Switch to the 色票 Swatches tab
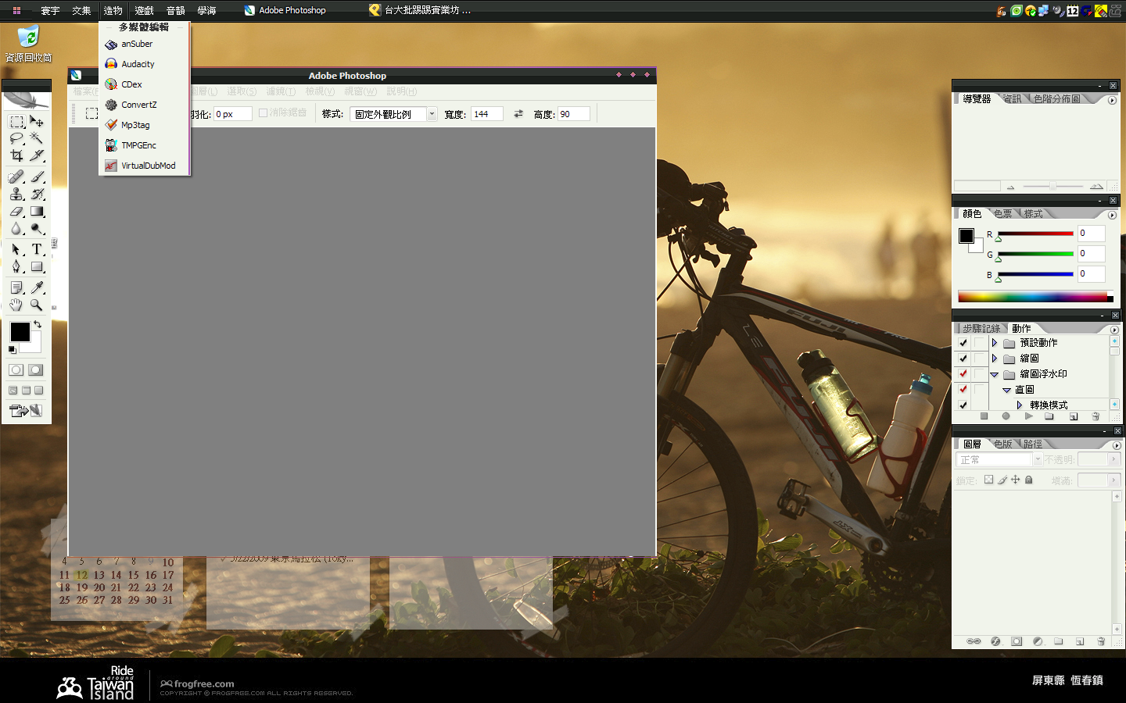Screen dimensions: 1126x703 (x=1003, y=213)
